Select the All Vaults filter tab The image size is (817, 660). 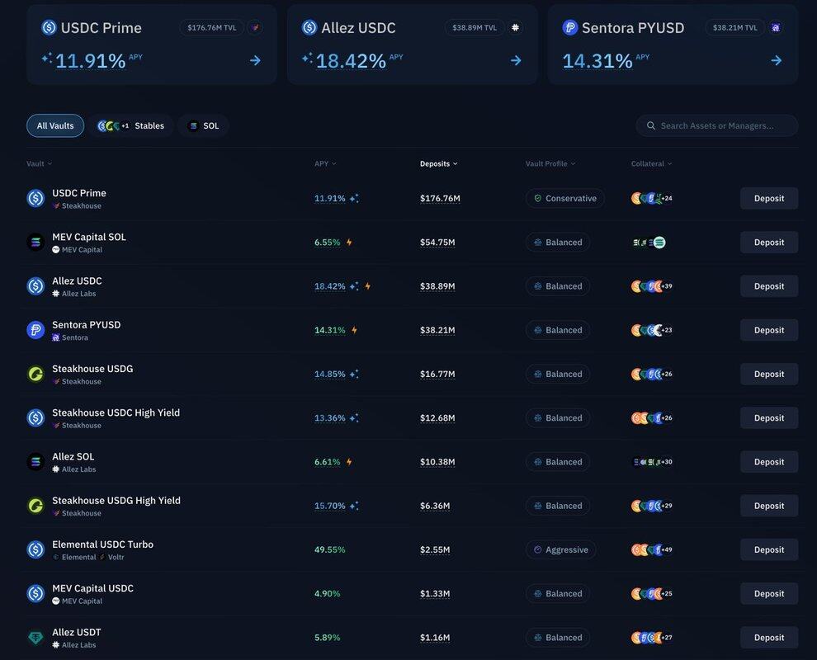(55, 125)
